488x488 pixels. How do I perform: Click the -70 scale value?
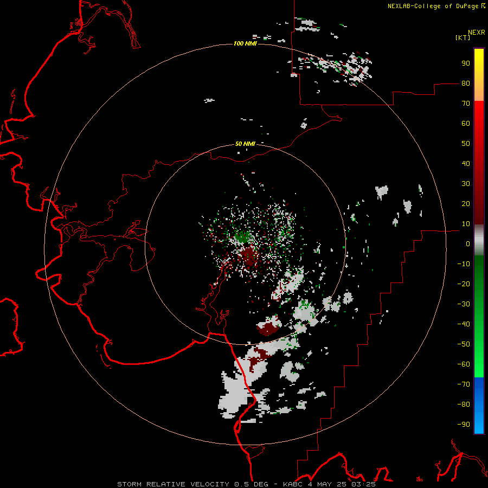[464, 384]
